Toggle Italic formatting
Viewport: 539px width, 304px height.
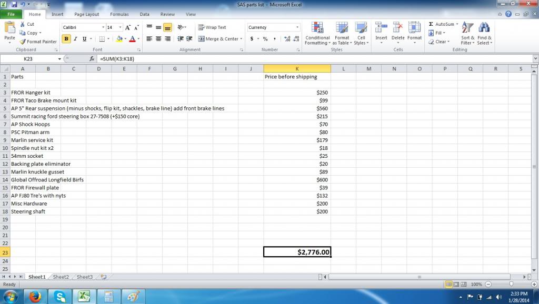tap(75, 39)
